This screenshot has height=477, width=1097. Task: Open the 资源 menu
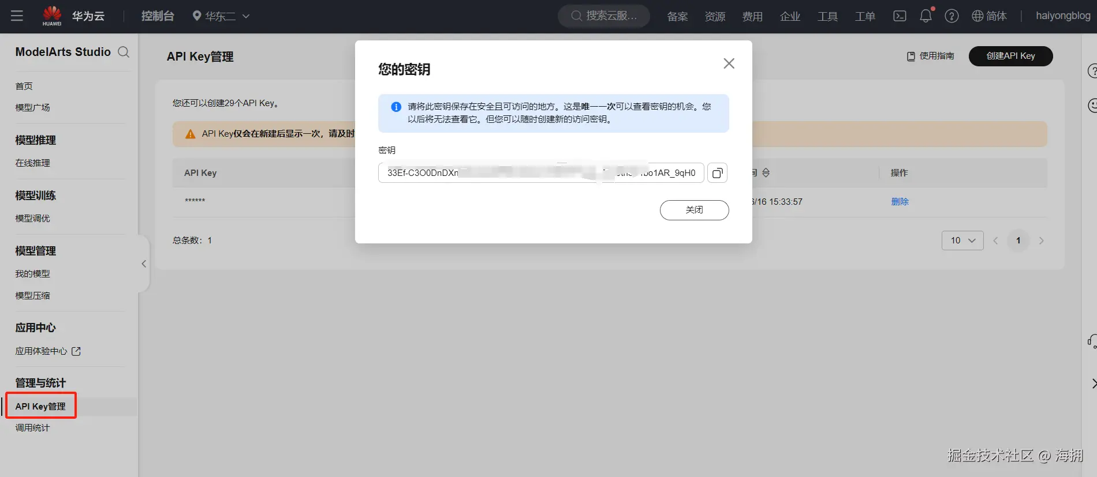click(x=715, y=17)
